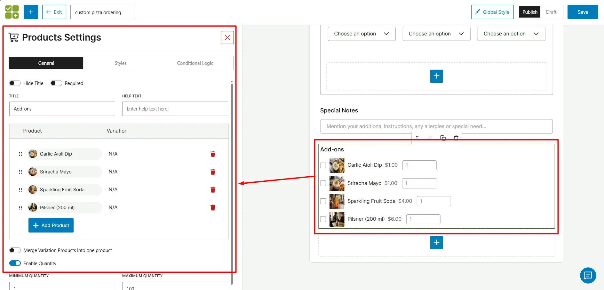Open the rightmost Choose an option dropdown
This screenshot has width=604, height=290.
click(x=511, y=34)
